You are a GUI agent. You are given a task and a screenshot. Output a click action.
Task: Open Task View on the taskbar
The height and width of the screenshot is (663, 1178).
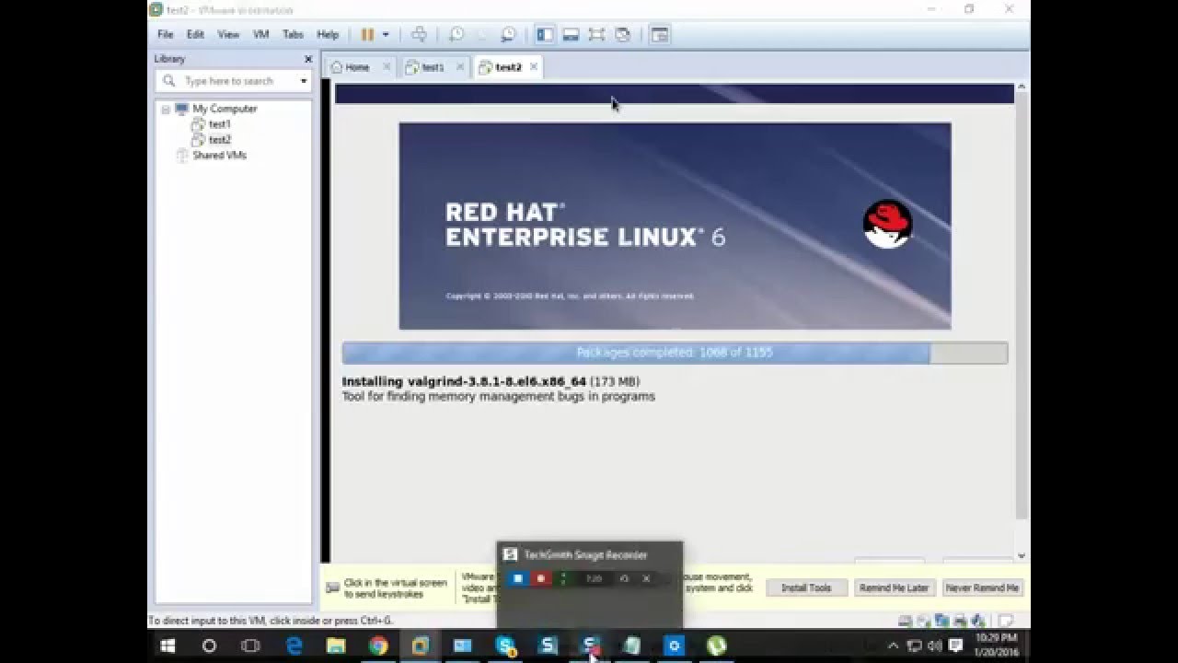(x=250, y=646)
